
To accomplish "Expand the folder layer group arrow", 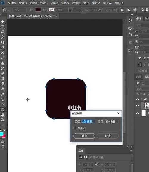I will pyautogui.click(x=142, y=99).
